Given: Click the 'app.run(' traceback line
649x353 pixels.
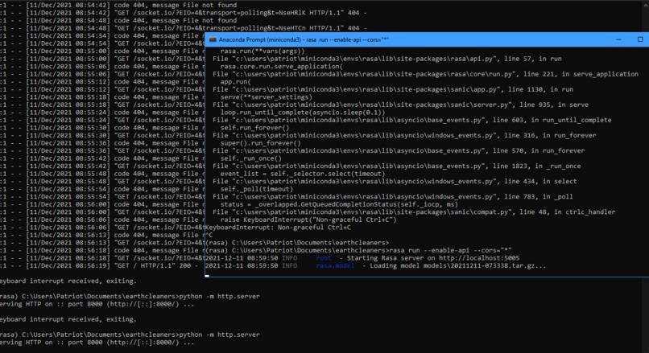Looking at the screenshot, I should pos(235,82).
